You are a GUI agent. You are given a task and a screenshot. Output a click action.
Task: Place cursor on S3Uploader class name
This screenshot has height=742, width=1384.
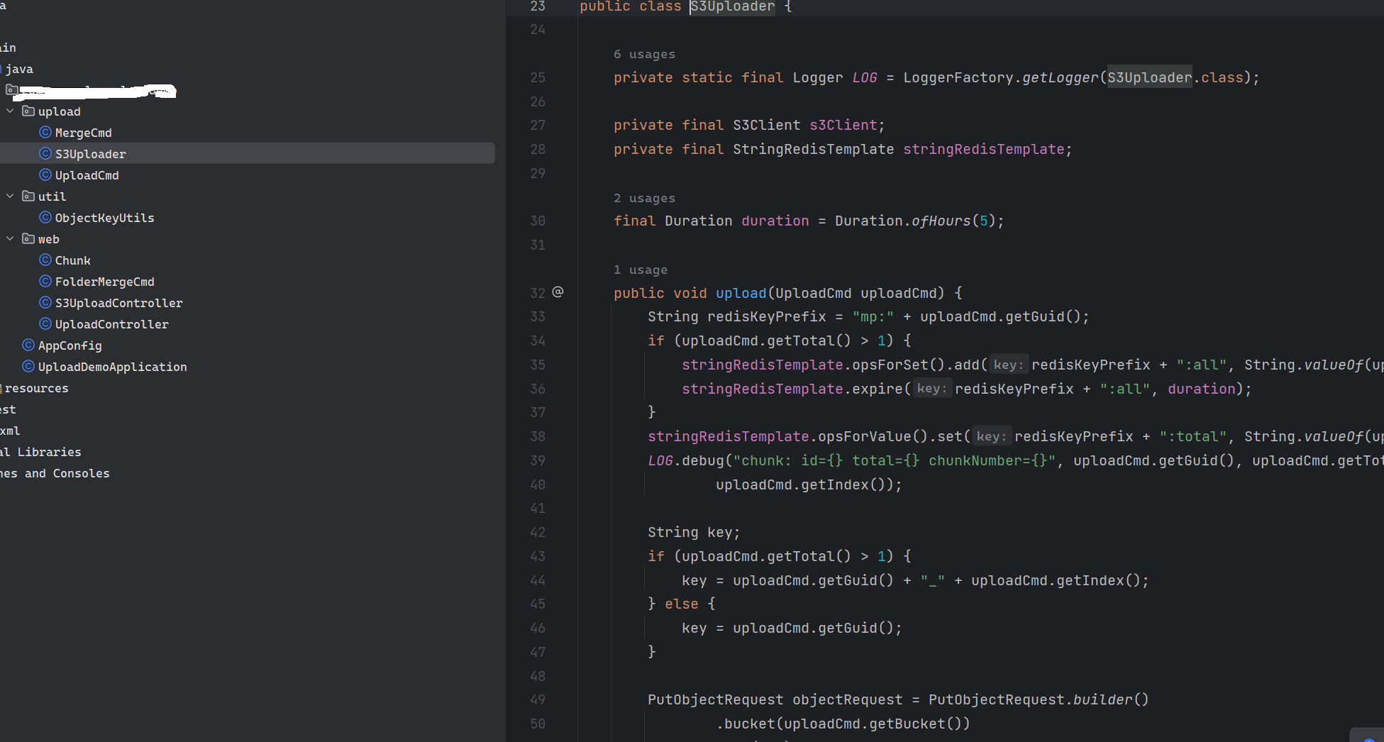733,6
